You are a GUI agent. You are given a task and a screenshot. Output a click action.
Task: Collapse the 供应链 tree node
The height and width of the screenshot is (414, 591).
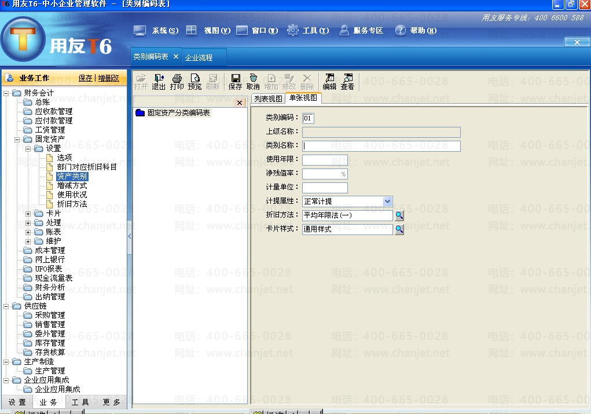tap(6, 306)
